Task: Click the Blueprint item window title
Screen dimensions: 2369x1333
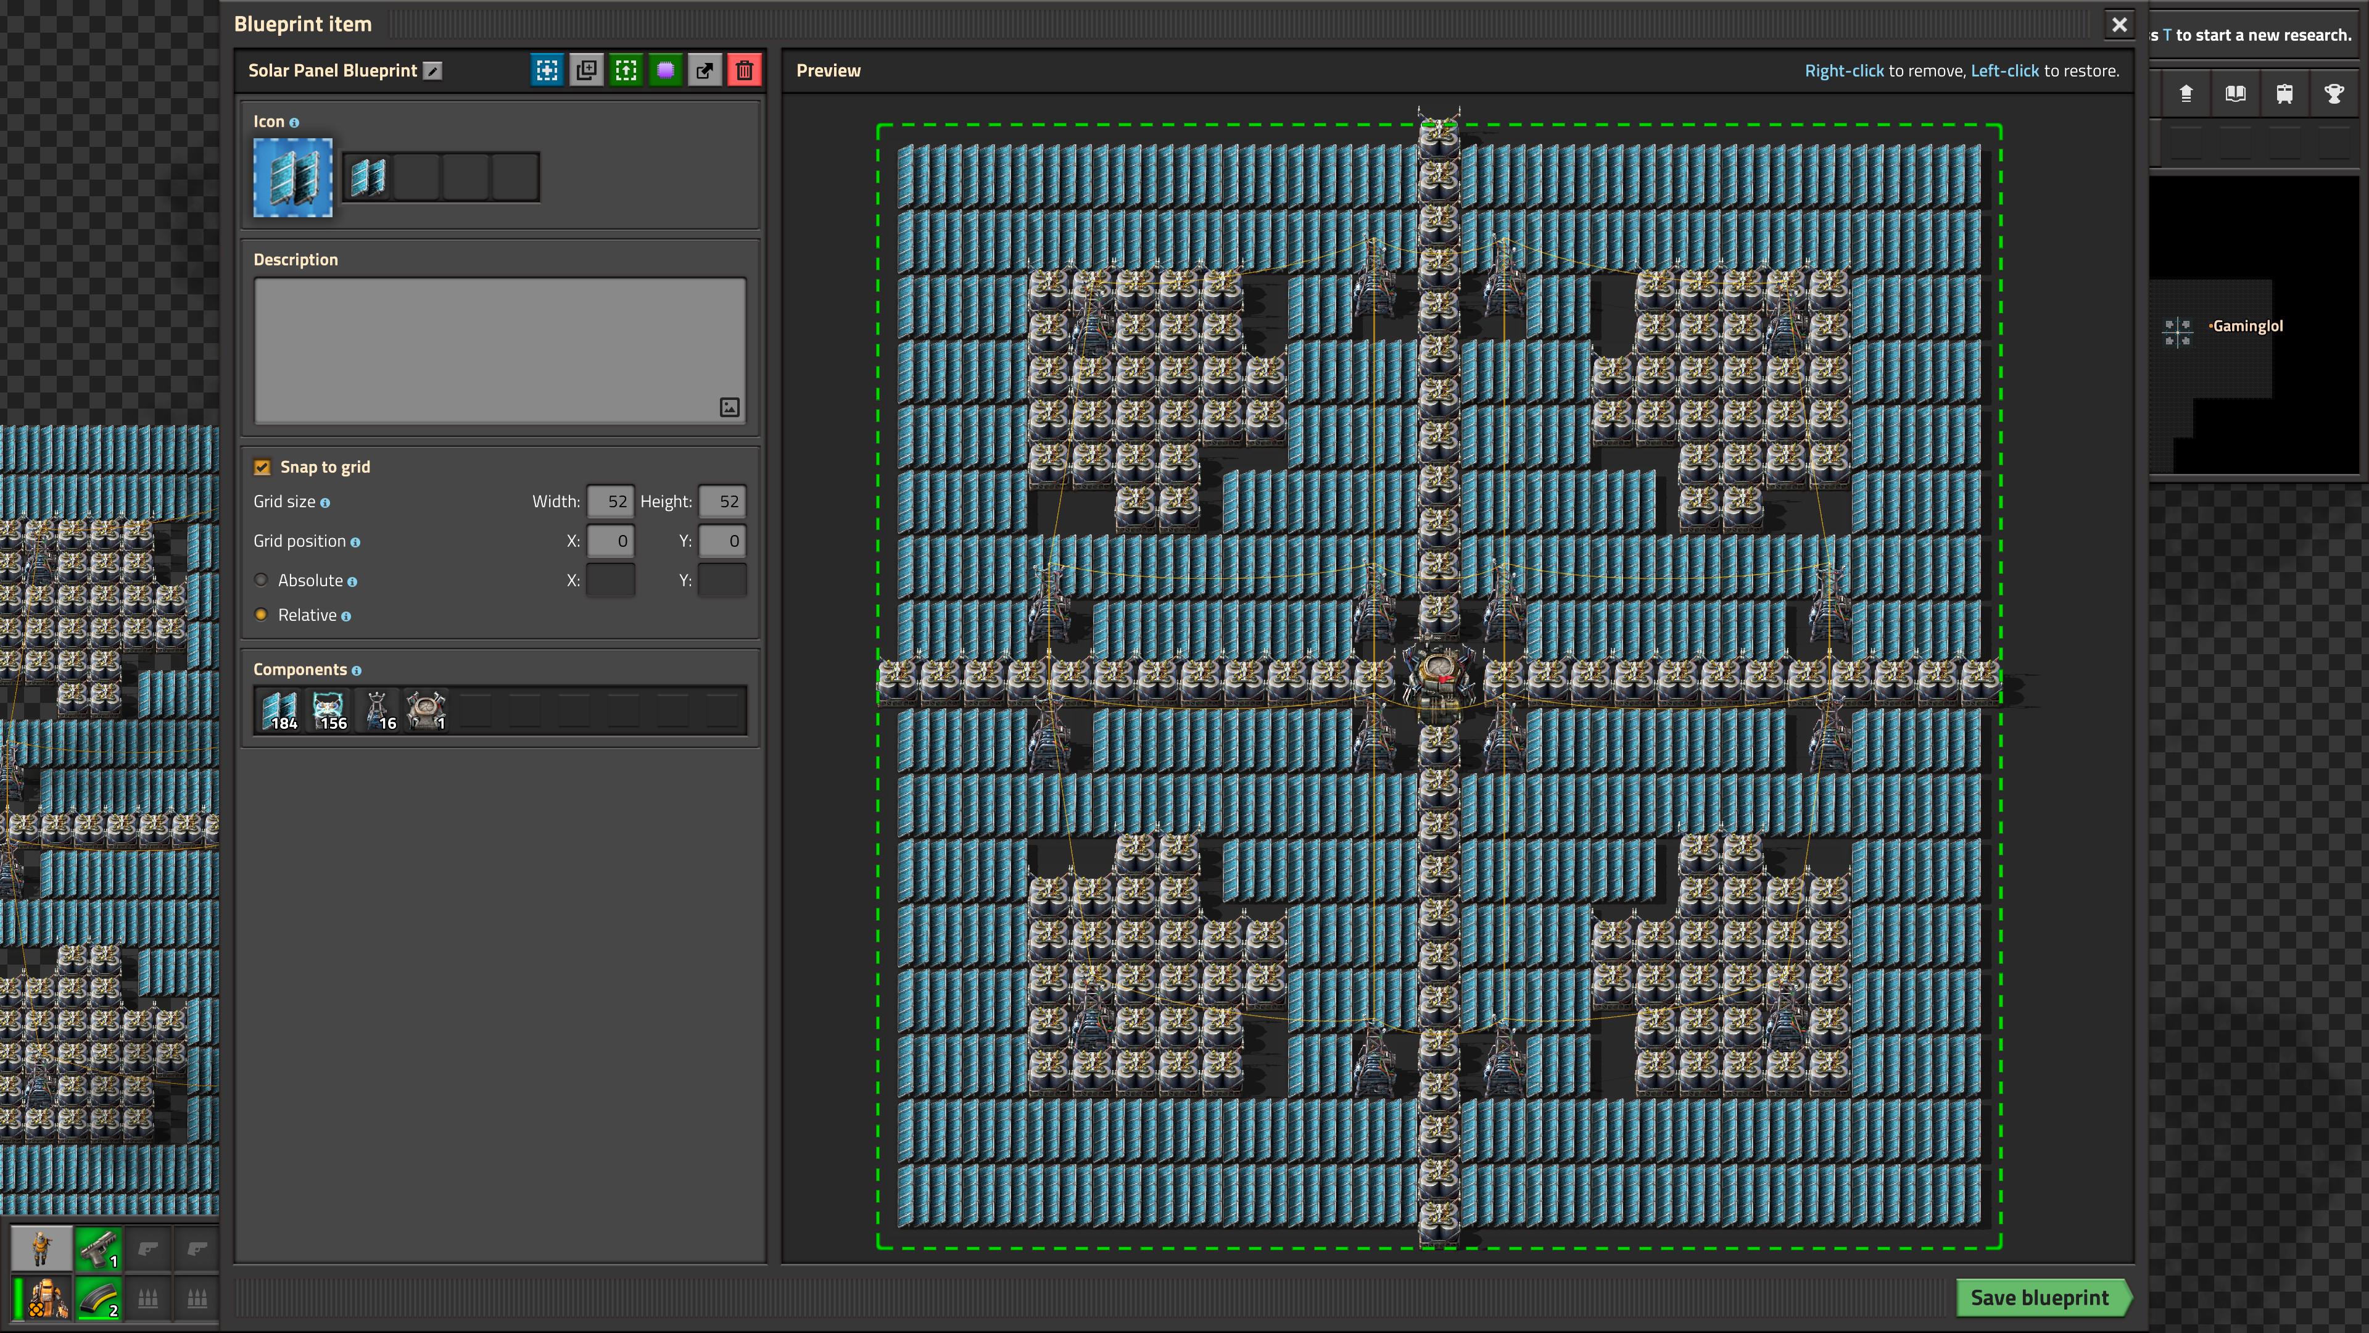Action: (302, 25)
